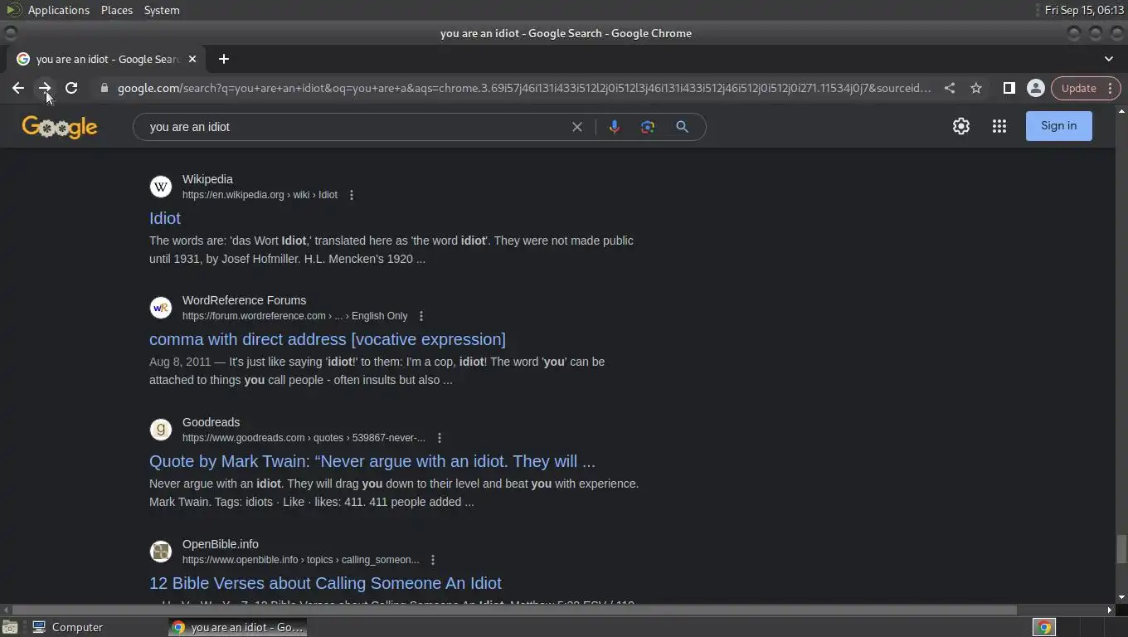Click the 'WordReference Forums' site name
Image resolution: width=1128 pixels, height=637 pixels.
tap(244, 300)
